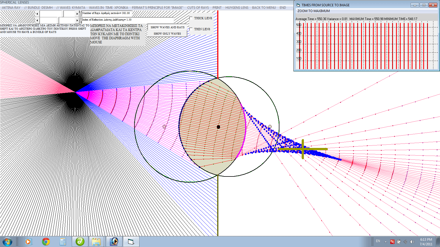Click SHOW ONLY WAVES button
This screenshot has width=440, height=247.
click(x=167, y=33)
